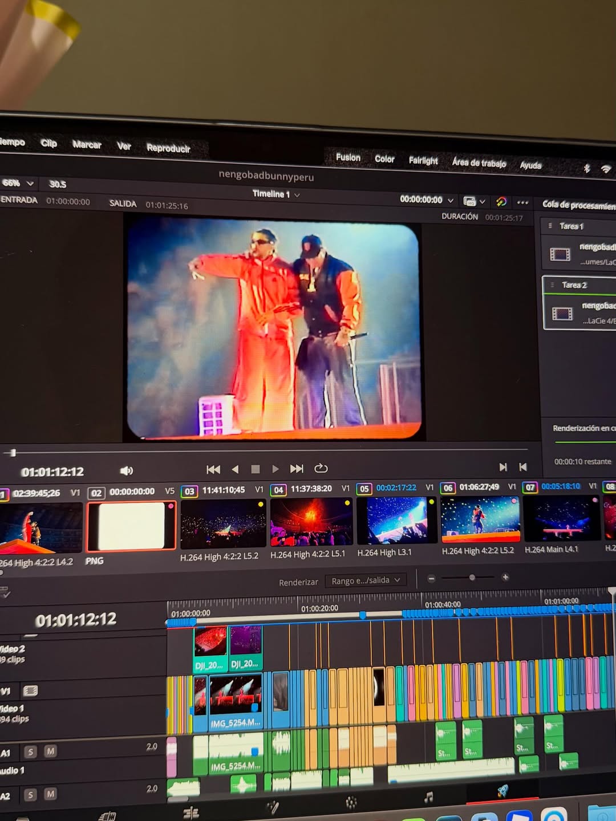
Task: Mute audio track A1 with M button
Action: (x=50, y=751)
